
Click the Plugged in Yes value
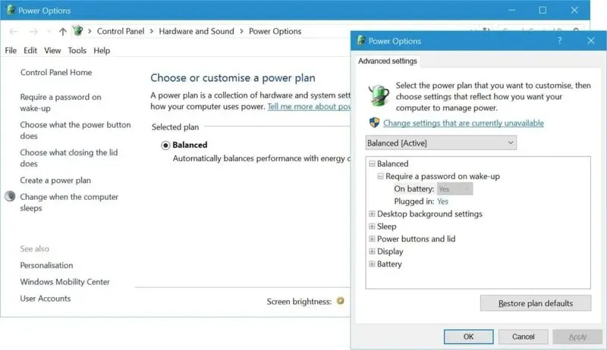pos(442,202)
